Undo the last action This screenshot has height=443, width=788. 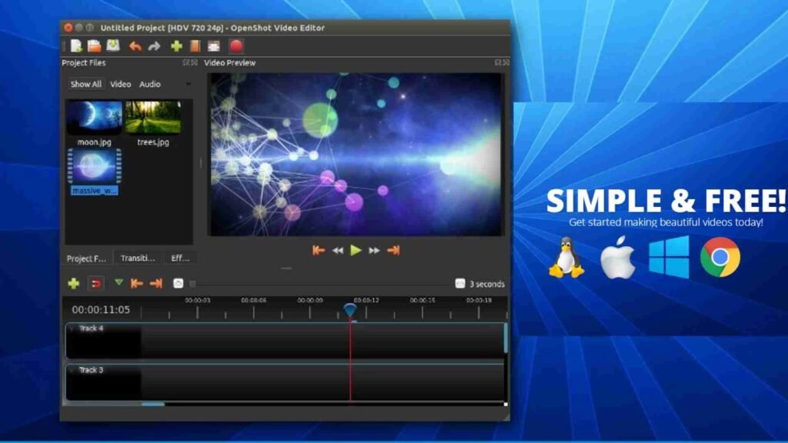135,46
